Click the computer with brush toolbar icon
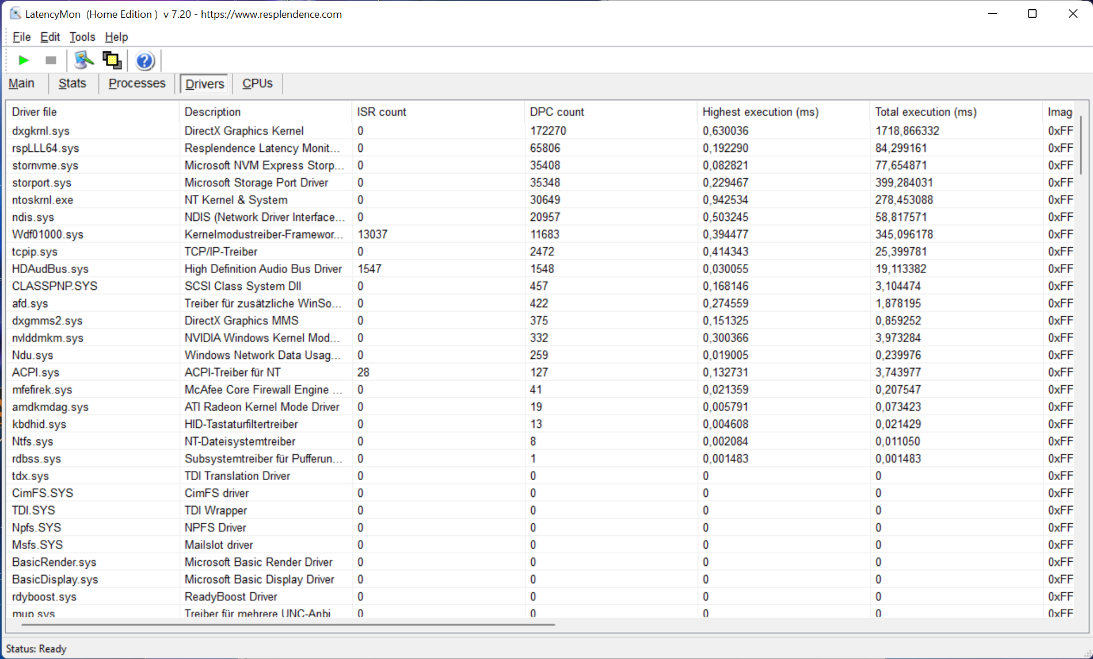This screenshot has width=1093, height=659. point(84,60)
